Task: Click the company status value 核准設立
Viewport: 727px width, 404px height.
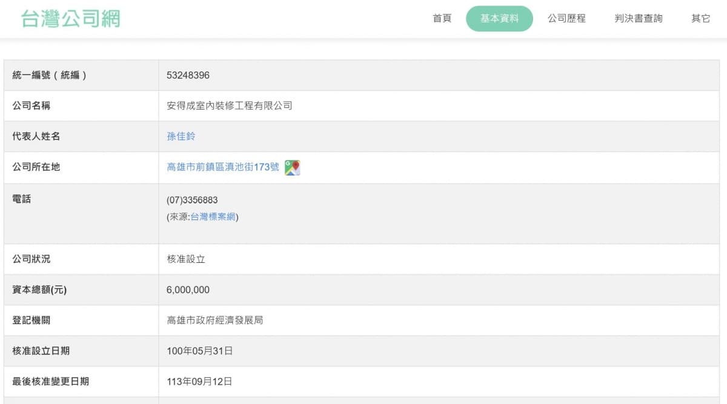Action: click(x=186, y=259)
